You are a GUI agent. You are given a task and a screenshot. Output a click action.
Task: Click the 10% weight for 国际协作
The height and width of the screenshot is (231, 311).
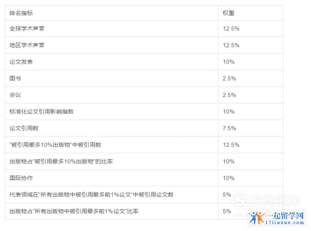228,178
